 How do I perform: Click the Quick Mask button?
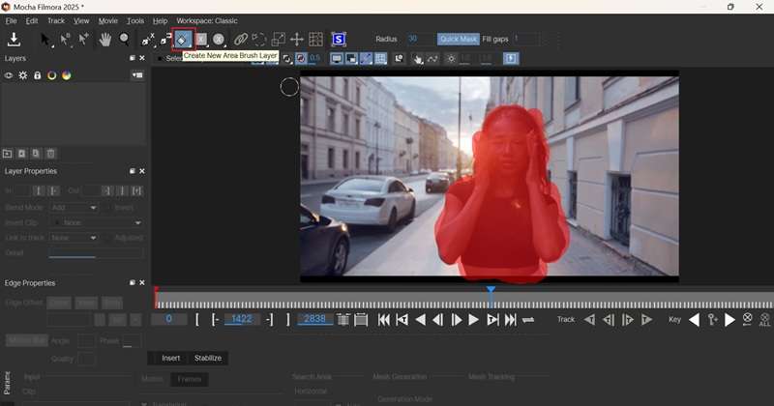click(458, 39)
